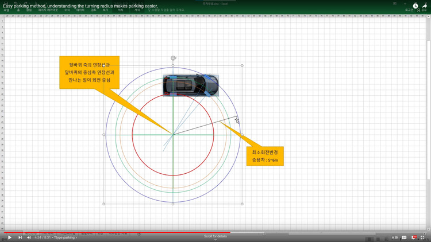Click the rotation handle above selected shape
Image resolution: width=431 pixels, height=242 pixels.
173,58
